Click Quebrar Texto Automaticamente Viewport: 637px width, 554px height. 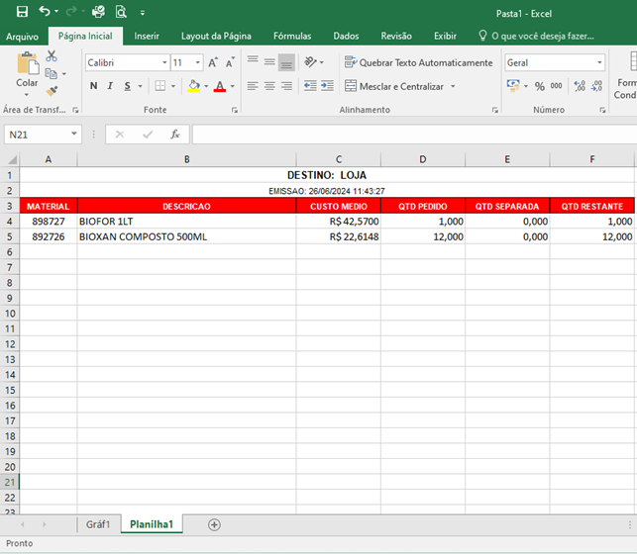(x=418, y=62)
